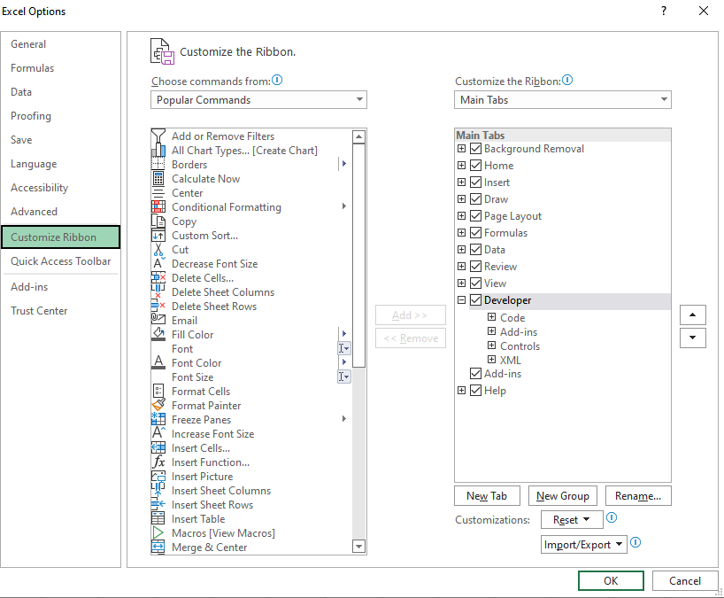Select the Font Color letter icon

158,362
